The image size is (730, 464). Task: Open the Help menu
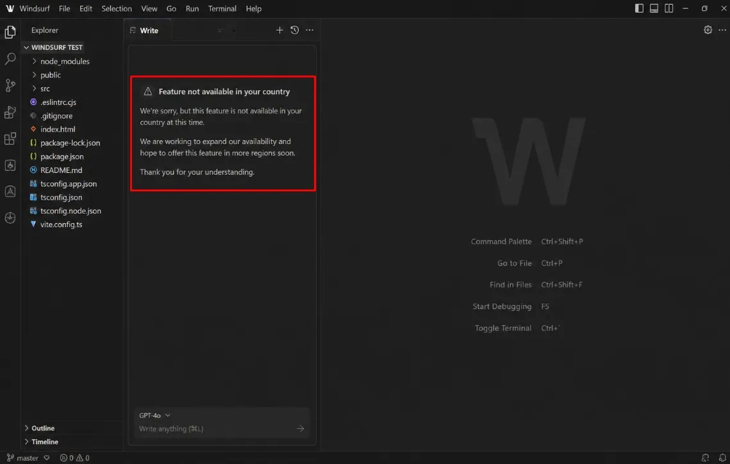tap(254, 8)
